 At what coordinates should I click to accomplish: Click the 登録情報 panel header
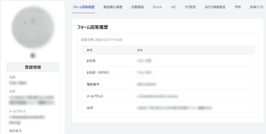point(33,67)
